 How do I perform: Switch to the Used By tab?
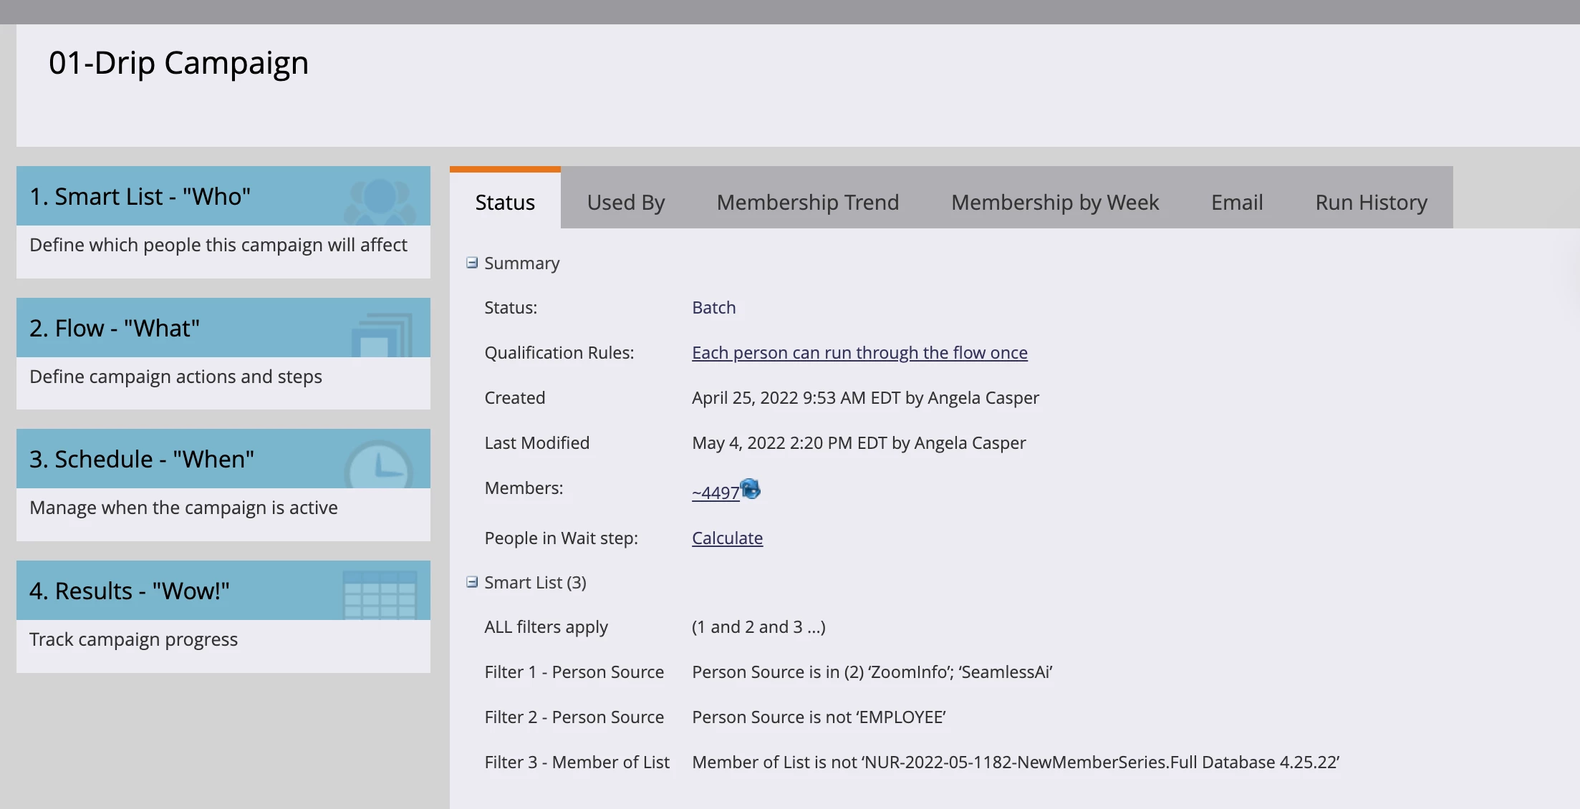pos(625,202)
